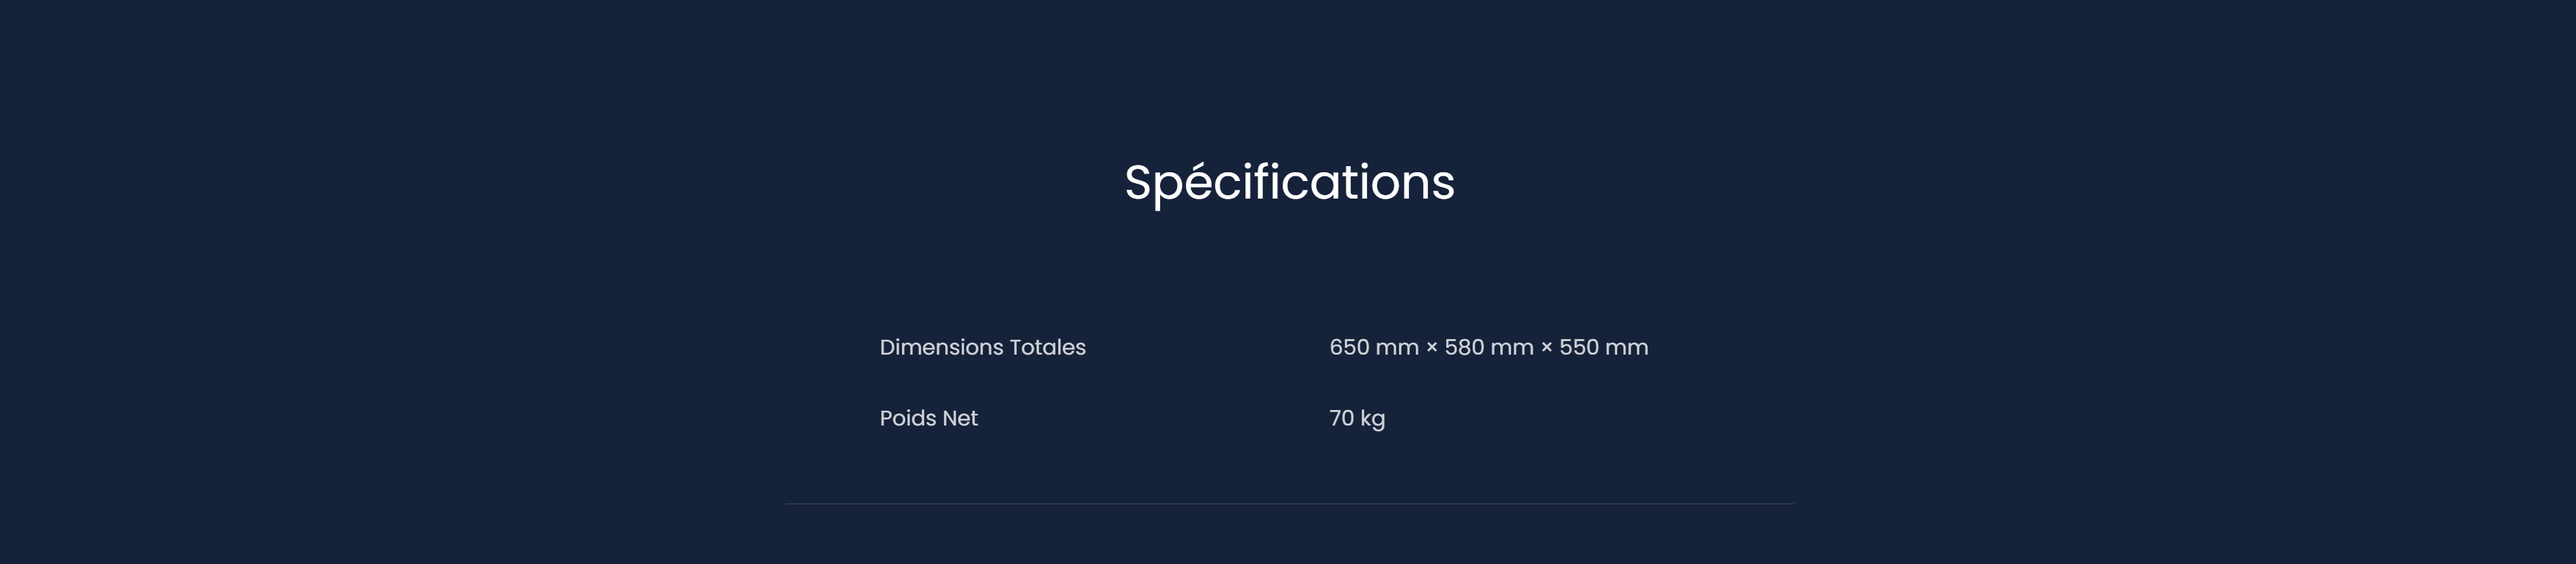Screen dimensions: 2576x564
Task: Click the 650 mm length value
Action: point(1373,347)
